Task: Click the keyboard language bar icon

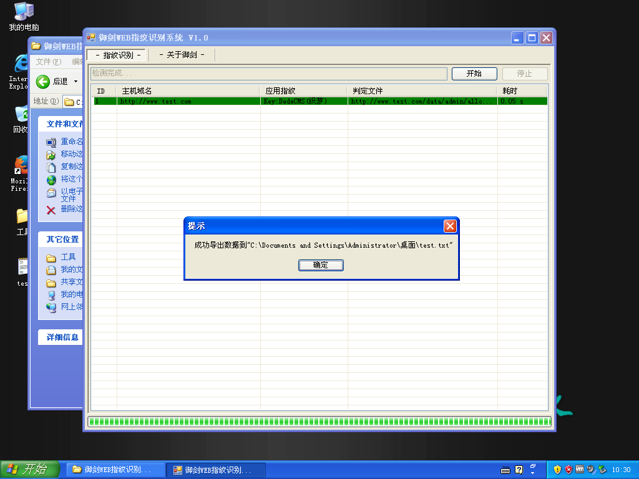Action: pos(505,470)
